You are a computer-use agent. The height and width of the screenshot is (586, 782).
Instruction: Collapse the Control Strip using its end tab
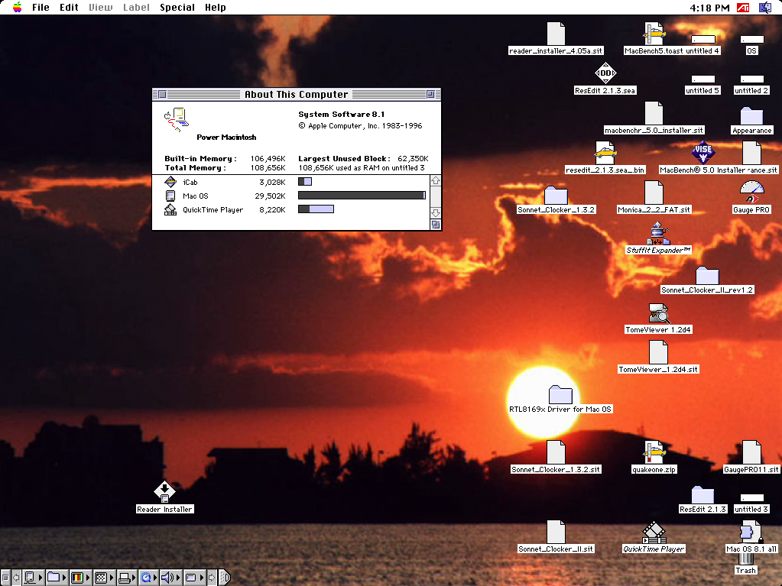click(224, 578)
